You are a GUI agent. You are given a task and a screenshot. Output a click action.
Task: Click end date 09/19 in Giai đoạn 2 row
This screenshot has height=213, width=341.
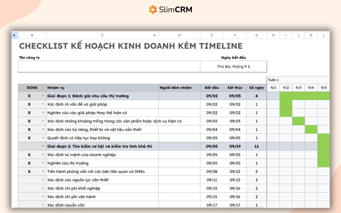(x=235, y=146)
